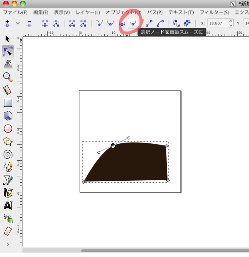249x257 pixels.
Task: Select the Ellipse tool
Action: [x=8, y=128]
